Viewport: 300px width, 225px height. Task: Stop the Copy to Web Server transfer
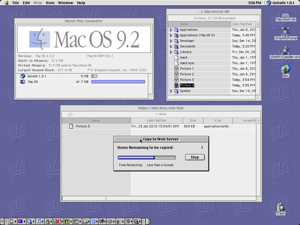click(195, 157)
